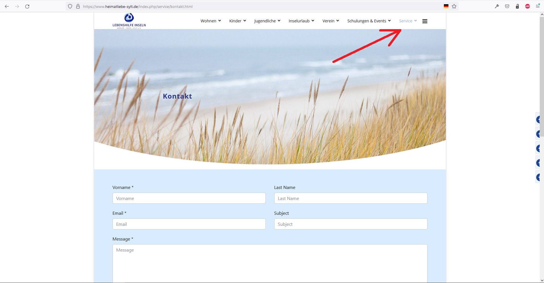Image resolution: width=544 pixels, height=283 pixels.
Task: Click the Vorname input field
Action: pyautogui.click(x=189, y=198)
